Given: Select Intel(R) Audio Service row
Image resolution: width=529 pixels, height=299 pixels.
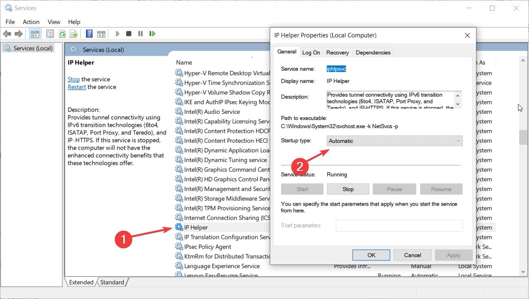Looking at the screenshot, I should coord(222,112).
